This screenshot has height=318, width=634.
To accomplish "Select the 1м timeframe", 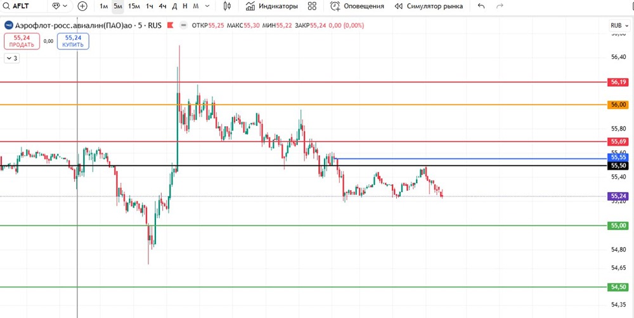I will [103, 6].
